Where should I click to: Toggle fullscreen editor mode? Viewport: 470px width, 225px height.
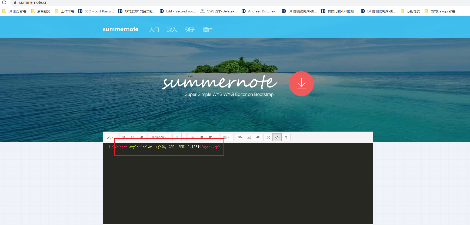point(268,137)
